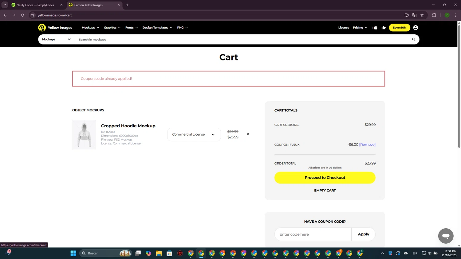The image size is (461, 259).
Task: Click the volume icon in system tray
Action: pos(429,253)
